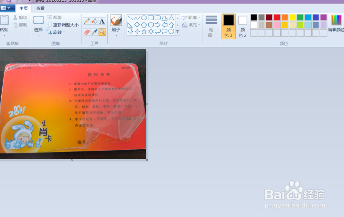The width and height of the screenshot is (344, 217).
Task: Choose the Rounded rectangle shape
Action: click(x=158, y=18)
